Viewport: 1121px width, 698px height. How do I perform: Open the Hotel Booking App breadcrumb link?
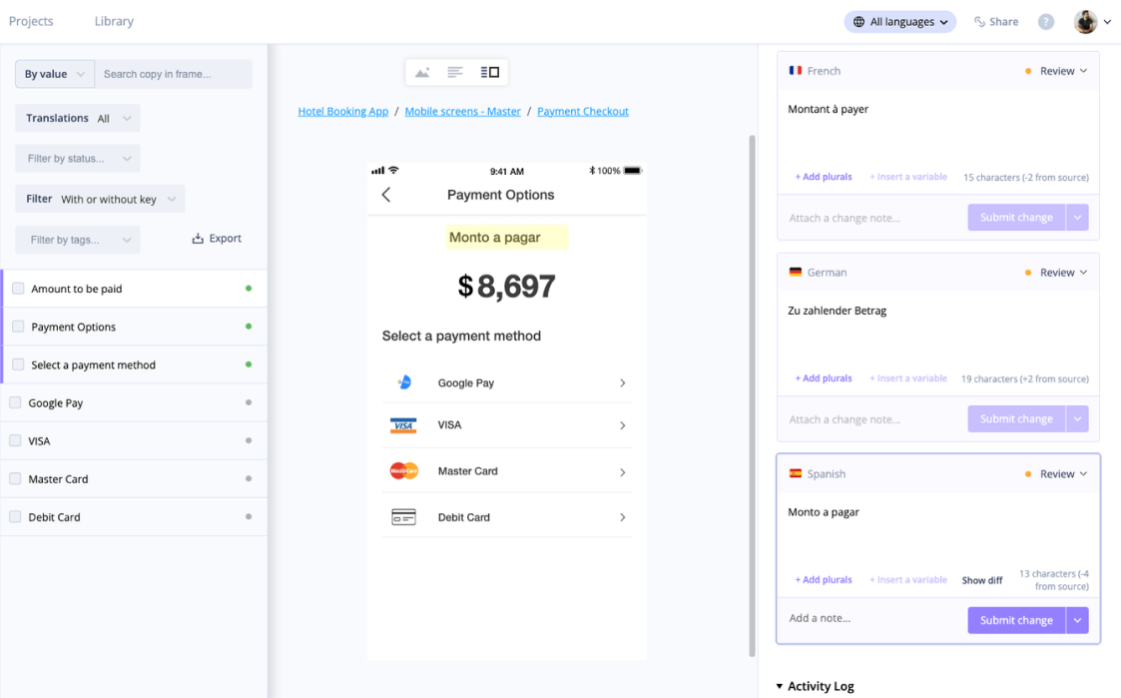(342, 111)
